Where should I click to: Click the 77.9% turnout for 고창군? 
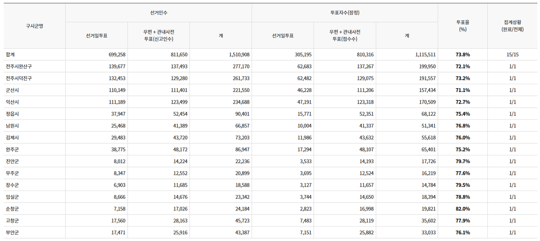(x=463, y=221)
